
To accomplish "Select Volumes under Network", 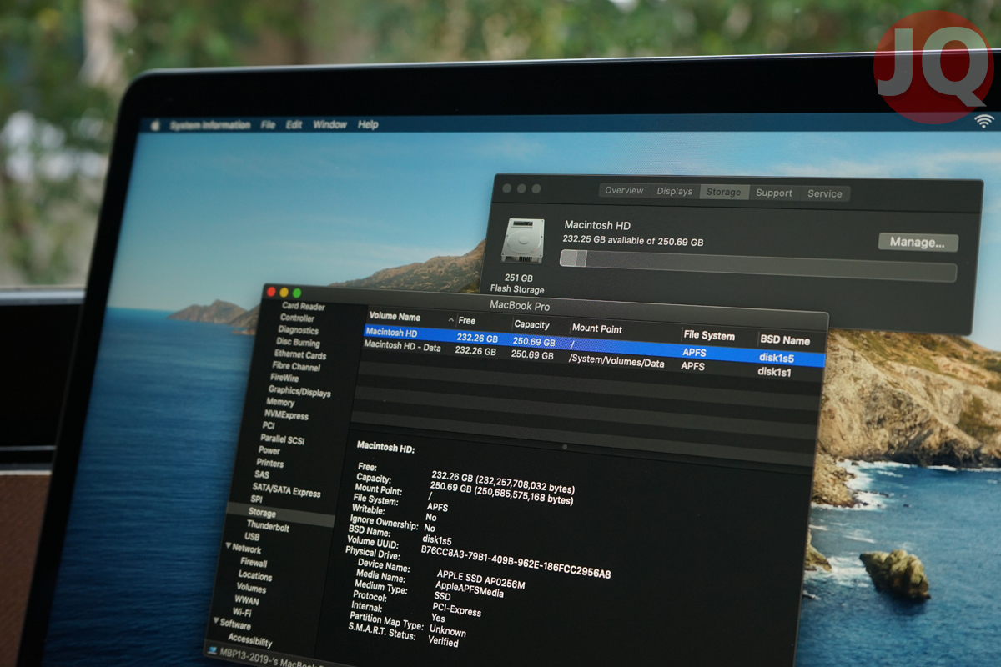I will [x=251, y=588].
